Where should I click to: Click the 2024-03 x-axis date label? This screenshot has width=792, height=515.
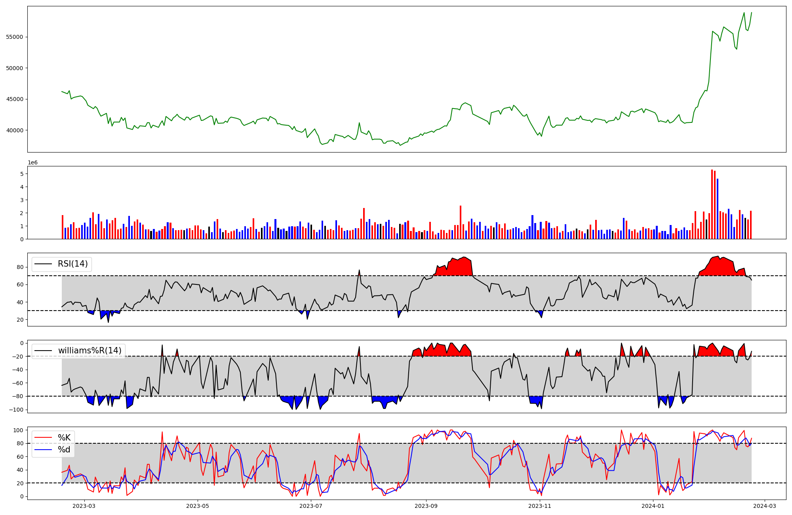tap(765, 506)
